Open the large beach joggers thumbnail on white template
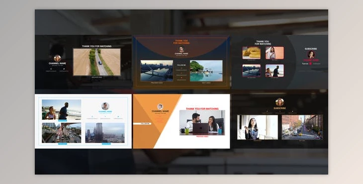 tap(62, 109)
